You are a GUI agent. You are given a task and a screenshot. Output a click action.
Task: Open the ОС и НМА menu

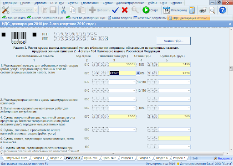pyautogui.click(x=57, y=3)
